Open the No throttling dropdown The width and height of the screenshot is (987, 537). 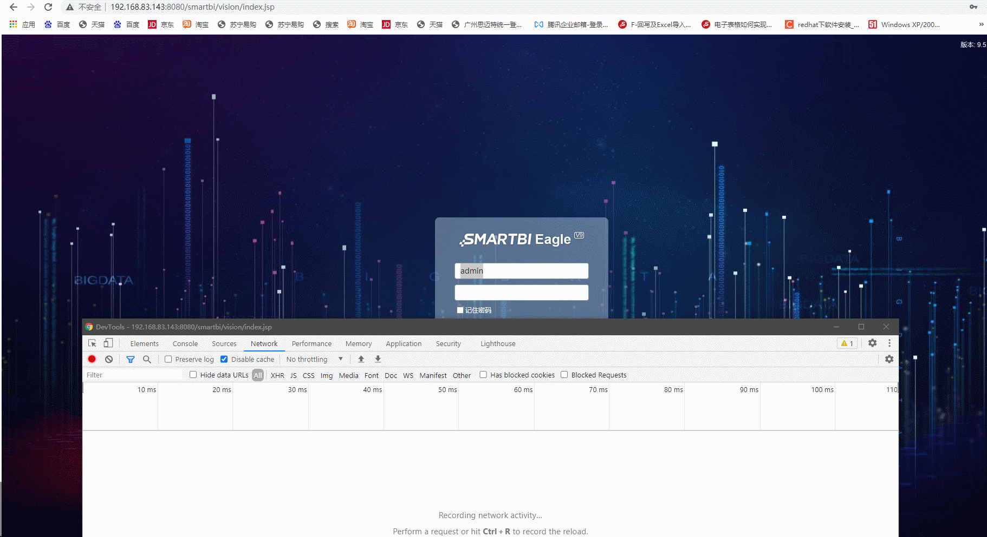pyautogui.click(x=315, y=359)
